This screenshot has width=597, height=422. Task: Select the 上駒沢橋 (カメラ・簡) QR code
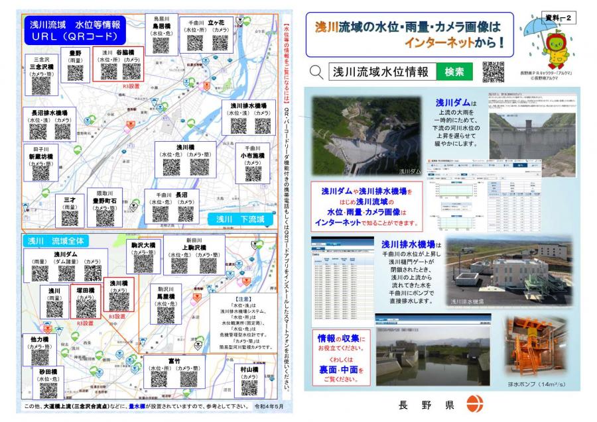208,266
